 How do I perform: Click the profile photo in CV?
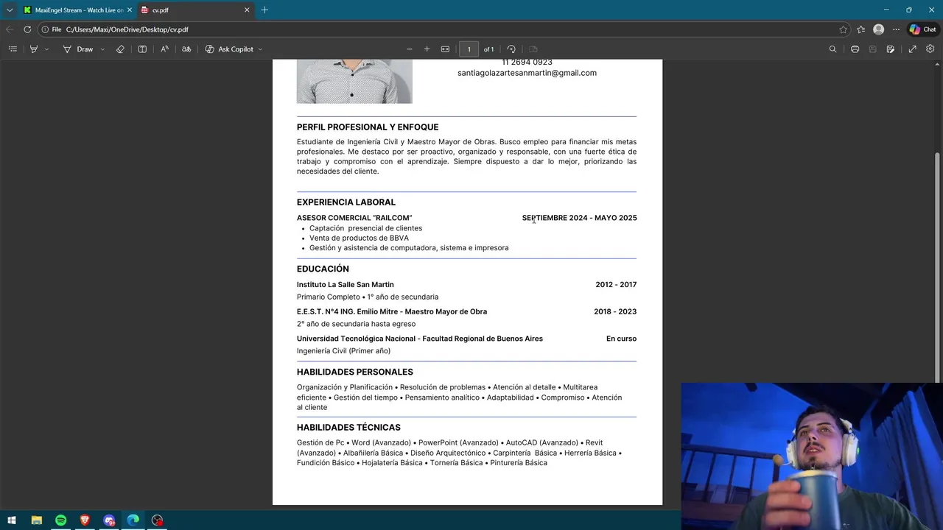click(x=354, y=82)
